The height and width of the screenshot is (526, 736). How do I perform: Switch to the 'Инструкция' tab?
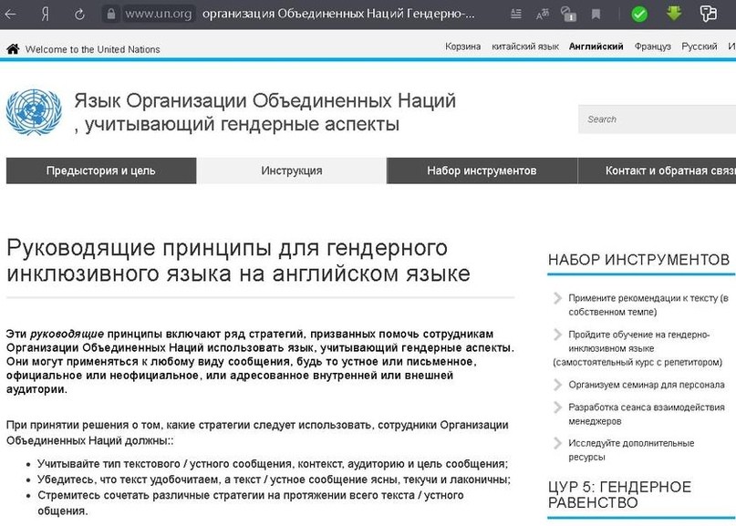pos(292,170)
